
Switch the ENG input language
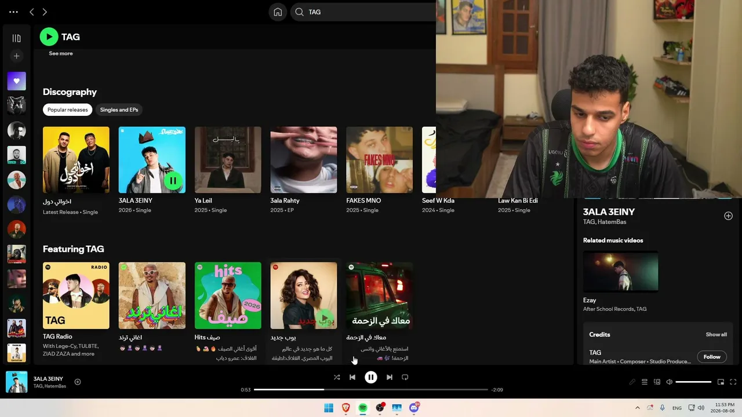(677, 408)
